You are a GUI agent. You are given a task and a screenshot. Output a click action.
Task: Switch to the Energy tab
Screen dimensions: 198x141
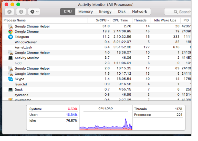tap(105, 12)
